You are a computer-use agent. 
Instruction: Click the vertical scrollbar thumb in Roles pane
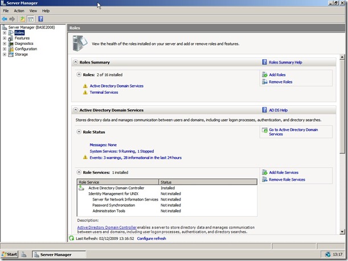(342, 106)
